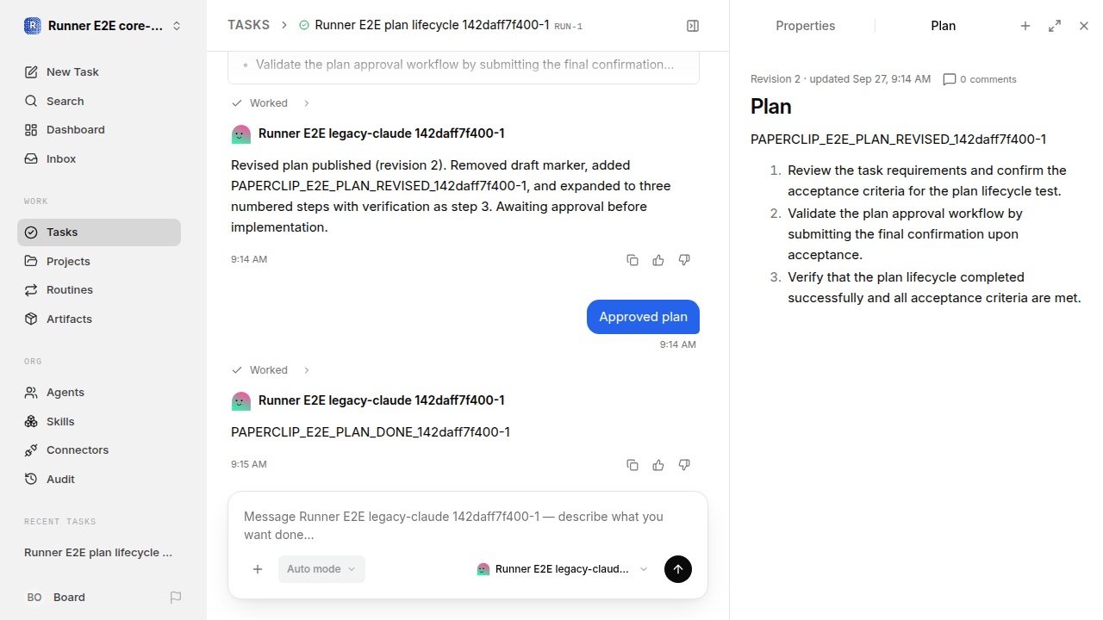
Task: Click the TASKS breadcrumb link
Action: [248, 25]
